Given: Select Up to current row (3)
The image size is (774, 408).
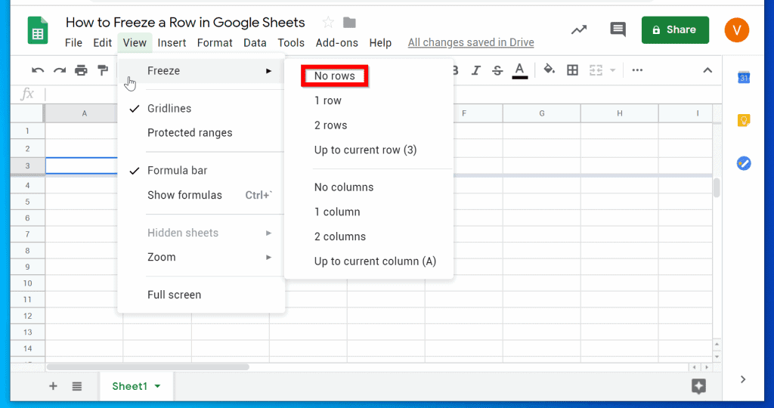Looking at the screenshot, I should 368,150.
